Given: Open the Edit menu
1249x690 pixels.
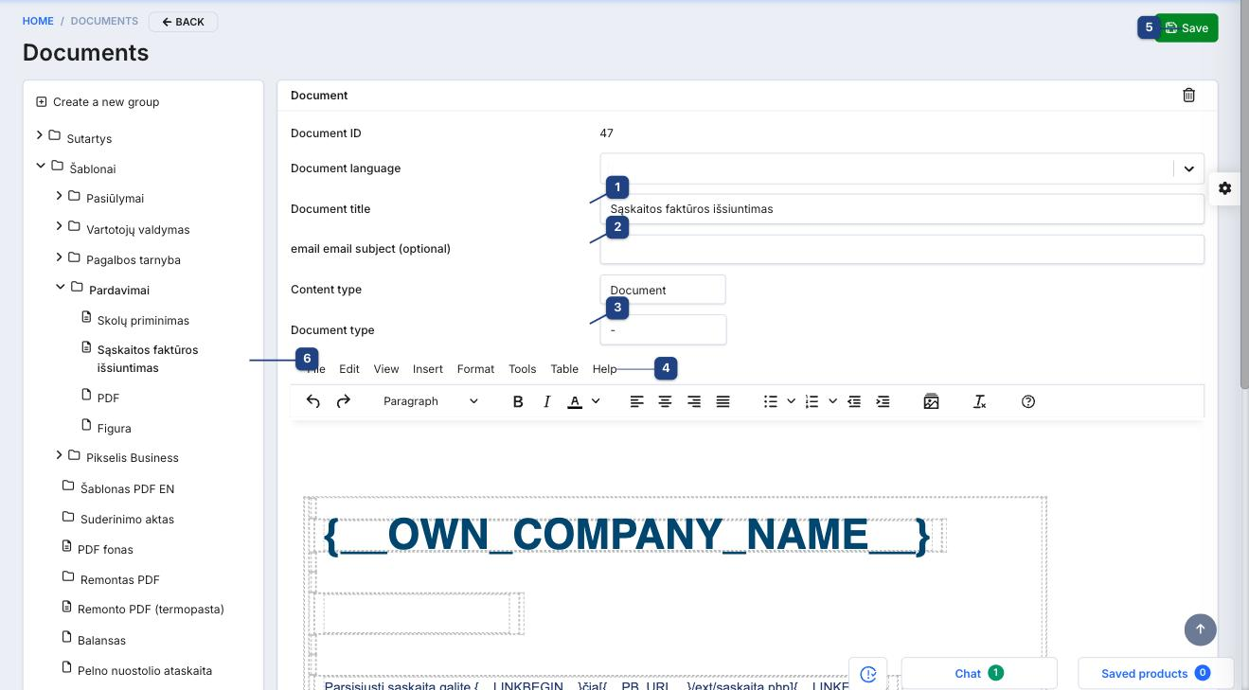Looking at the screenshot, I should point(349,369).
